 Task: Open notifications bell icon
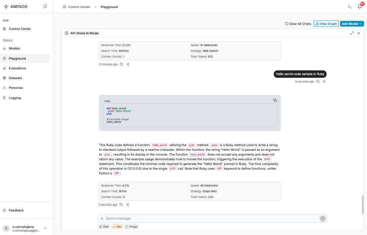[360, 6]
